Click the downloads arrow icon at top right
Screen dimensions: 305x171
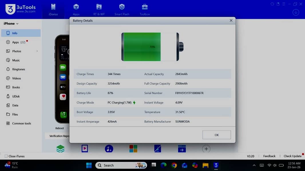[296, 12]
